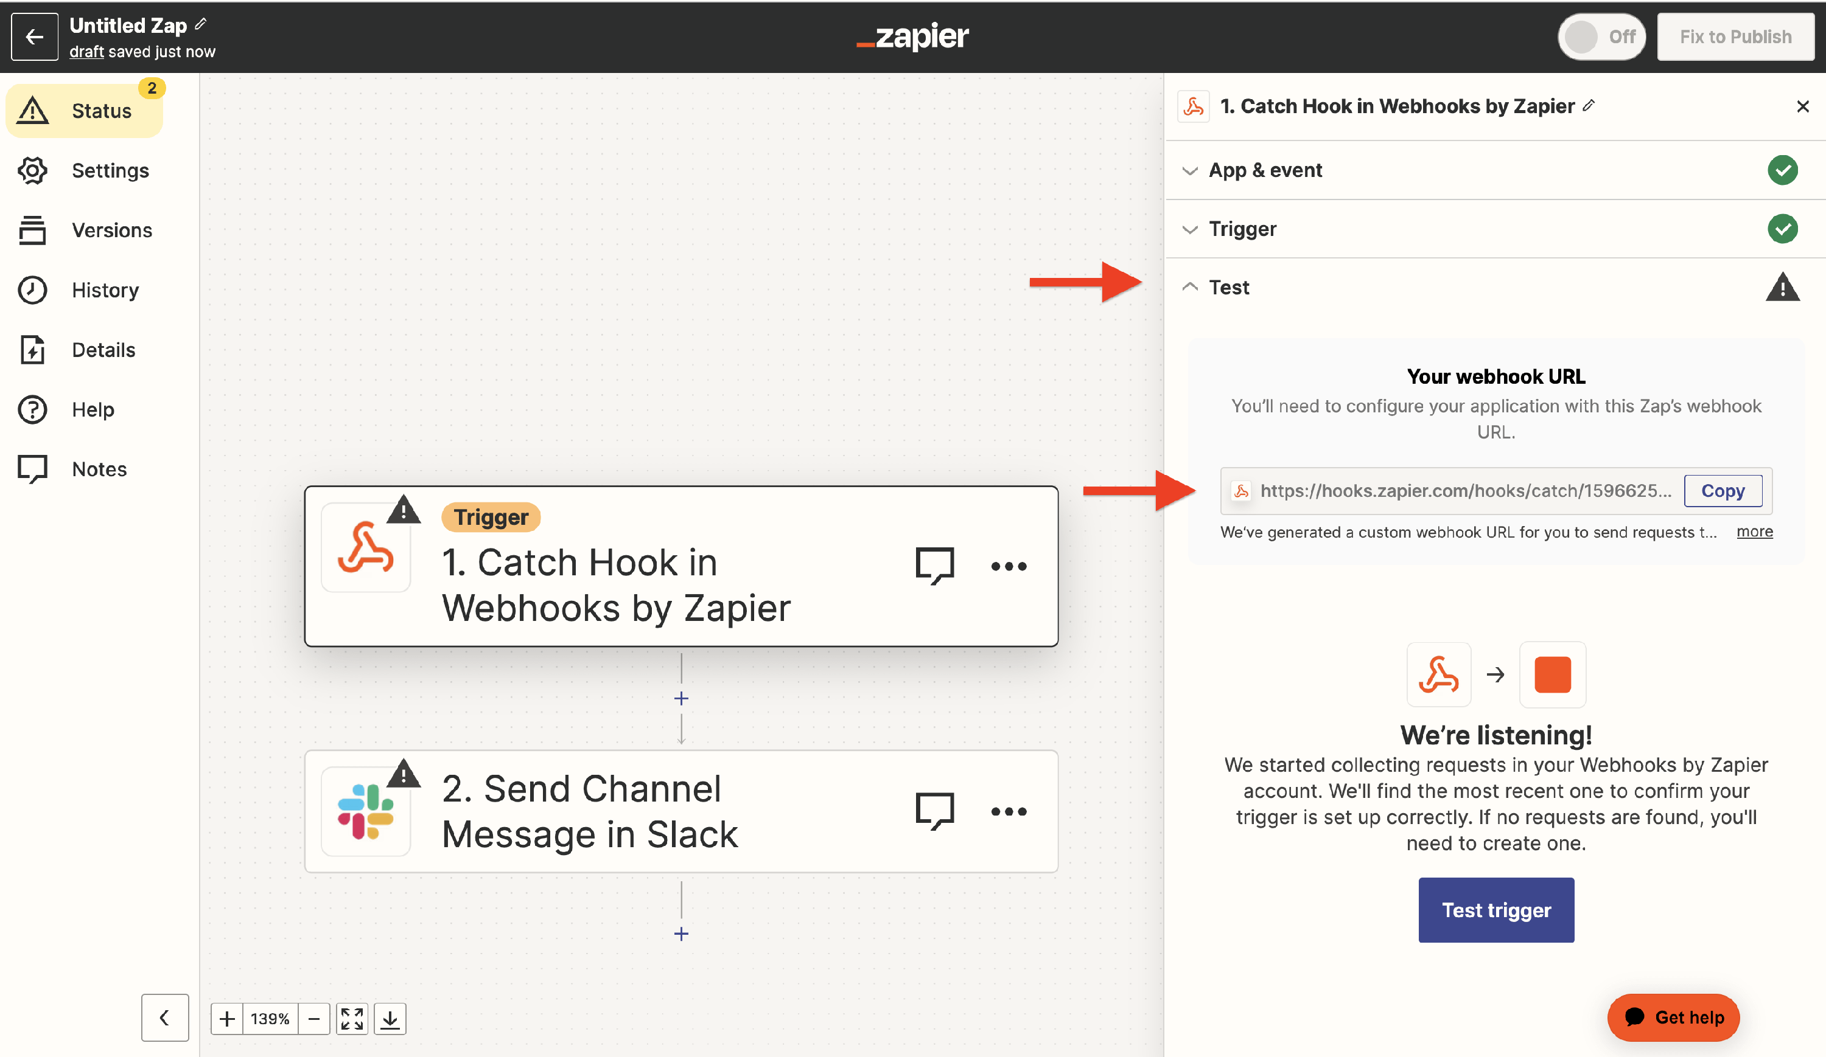Screen dimensions: 1826x1057
Task: Expand the App & event section
Action: (1264, 170)
